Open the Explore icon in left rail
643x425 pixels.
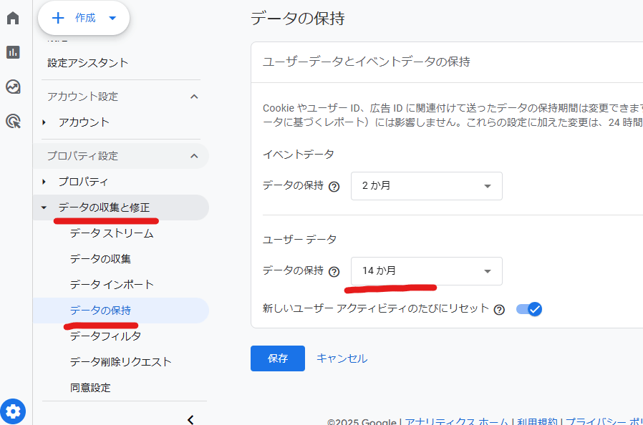[13, 87]
